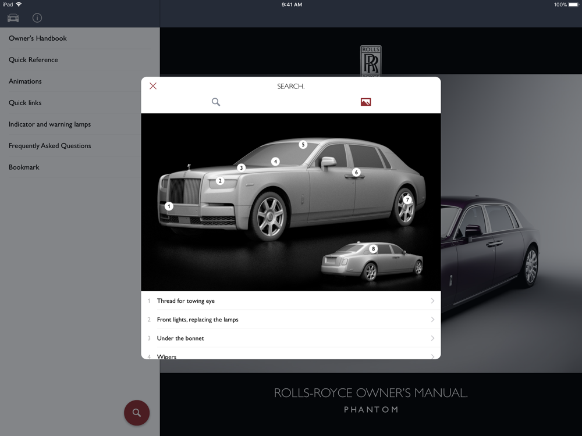
Task: Tap hotspot 5 on the roof
Action: 303,145
